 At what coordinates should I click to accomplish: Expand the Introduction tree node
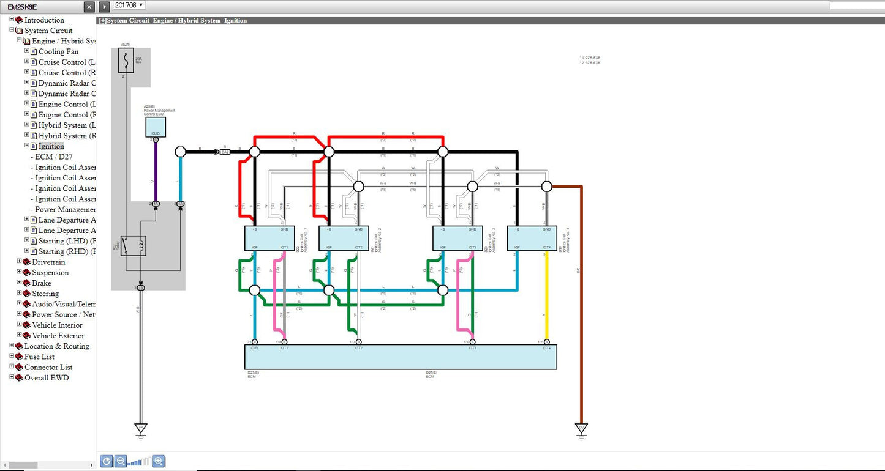pos(12,20)
